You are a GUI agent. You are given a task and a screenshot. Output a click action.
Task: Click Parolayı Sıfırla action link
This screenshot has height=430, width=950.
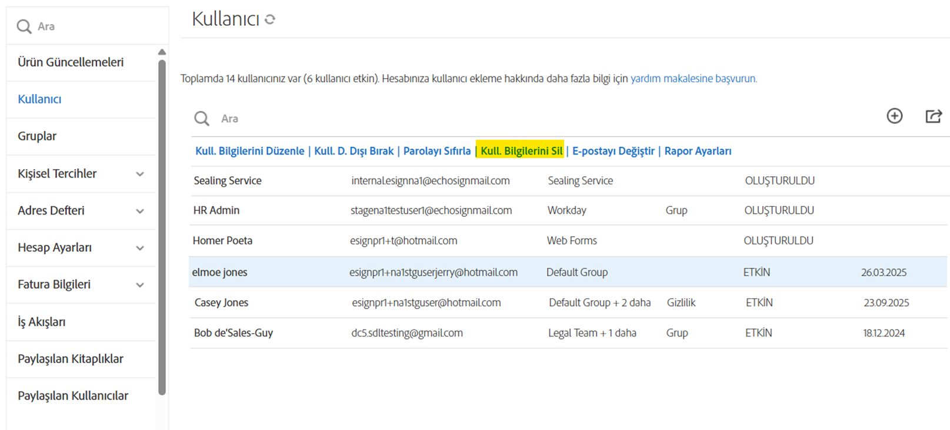[437, 151]
